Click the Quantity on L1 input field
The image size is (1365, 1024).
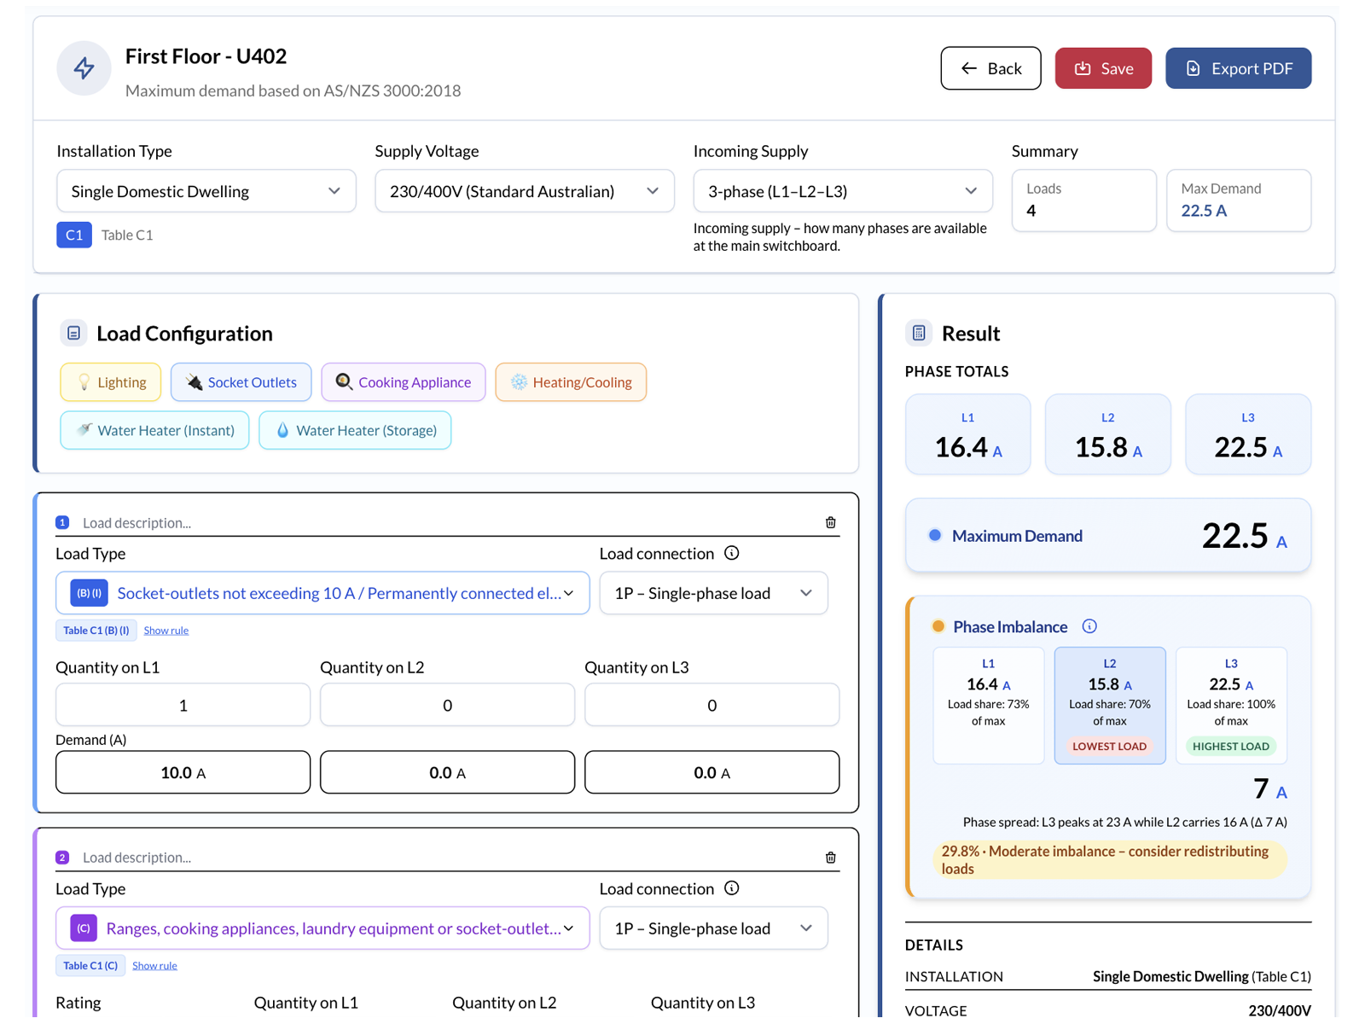182,705
